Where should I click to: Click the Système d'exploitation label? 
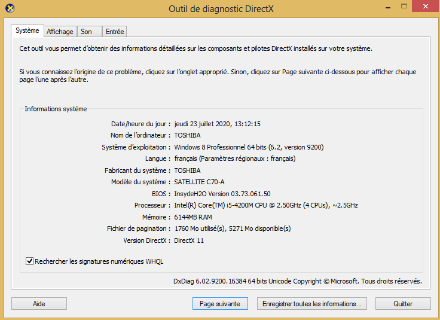coord(136,147)
